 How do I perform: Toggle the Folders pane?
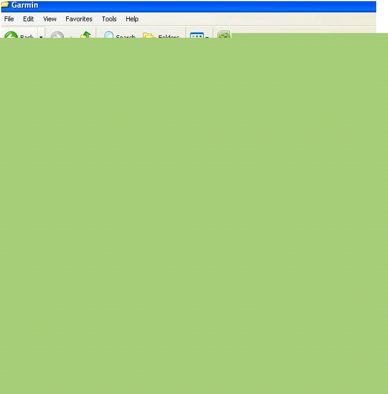coord(161,35)
